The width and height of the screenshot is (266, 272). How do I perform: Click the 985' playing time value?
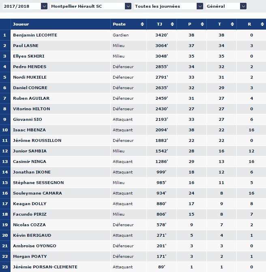tap(161, 183)
